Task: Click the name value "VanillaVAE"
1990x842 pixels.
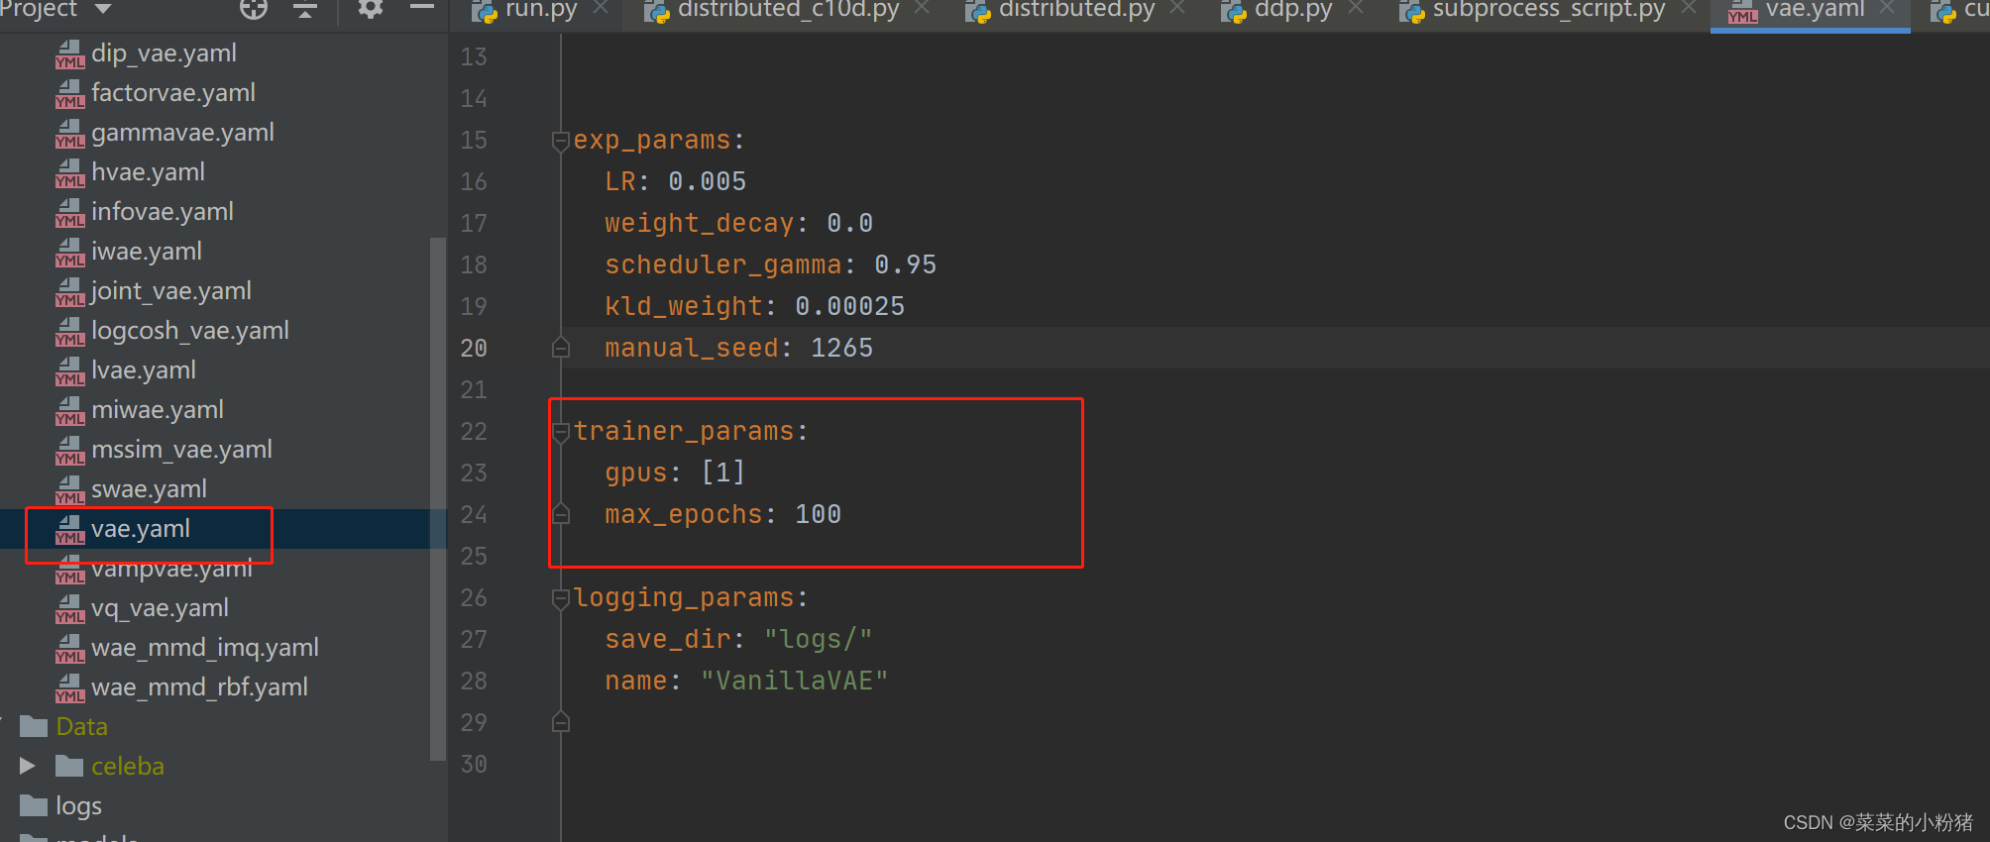Action: coord(795,681)
